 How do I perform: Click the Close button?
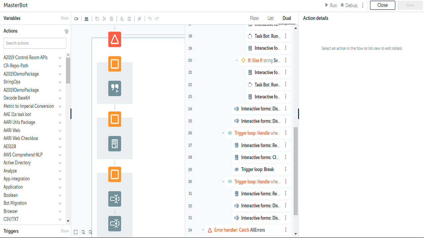pyautogui.click(x=383, y=5)
